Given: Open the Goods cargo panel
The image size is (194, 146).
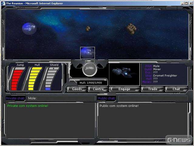Looking at the screenshot, I should pos(77,89).
